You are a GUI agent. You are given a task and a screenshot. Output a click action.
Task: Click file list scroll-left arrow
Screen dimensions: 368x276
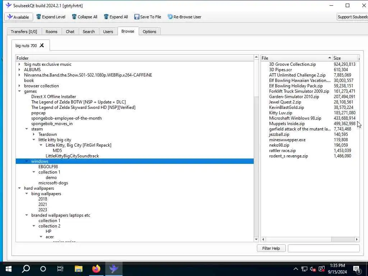tap(263, 239)
